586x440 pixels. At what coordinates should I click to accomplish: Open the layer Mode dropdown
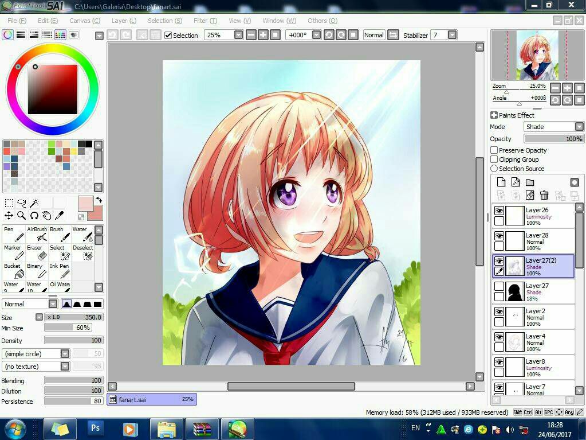tap(579, 126)
